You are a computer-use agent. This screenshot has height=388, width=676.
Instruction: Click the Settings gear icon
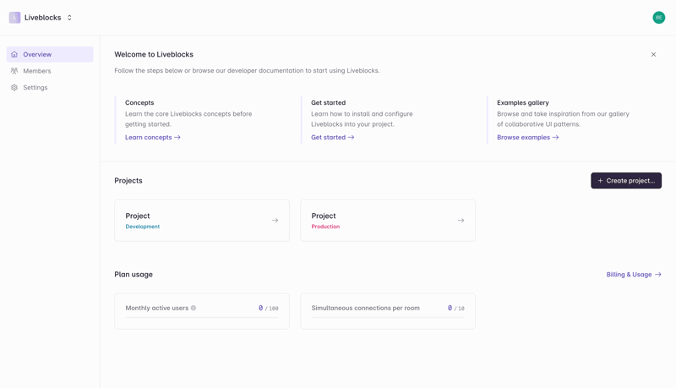click(14, 88)
